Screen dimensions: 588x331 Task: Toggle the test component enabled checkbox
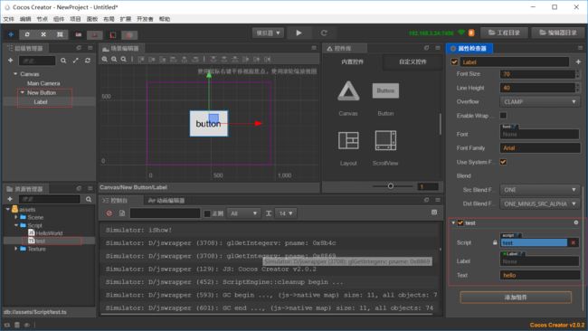(x=460, y=223)
